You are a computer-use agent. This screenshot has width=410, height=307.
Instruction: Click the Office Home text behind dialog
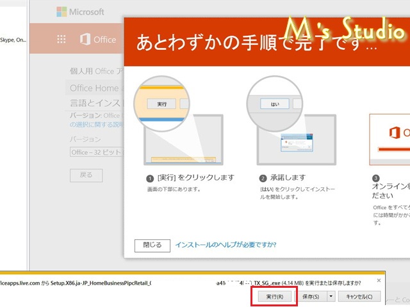[x=95, y=88]
